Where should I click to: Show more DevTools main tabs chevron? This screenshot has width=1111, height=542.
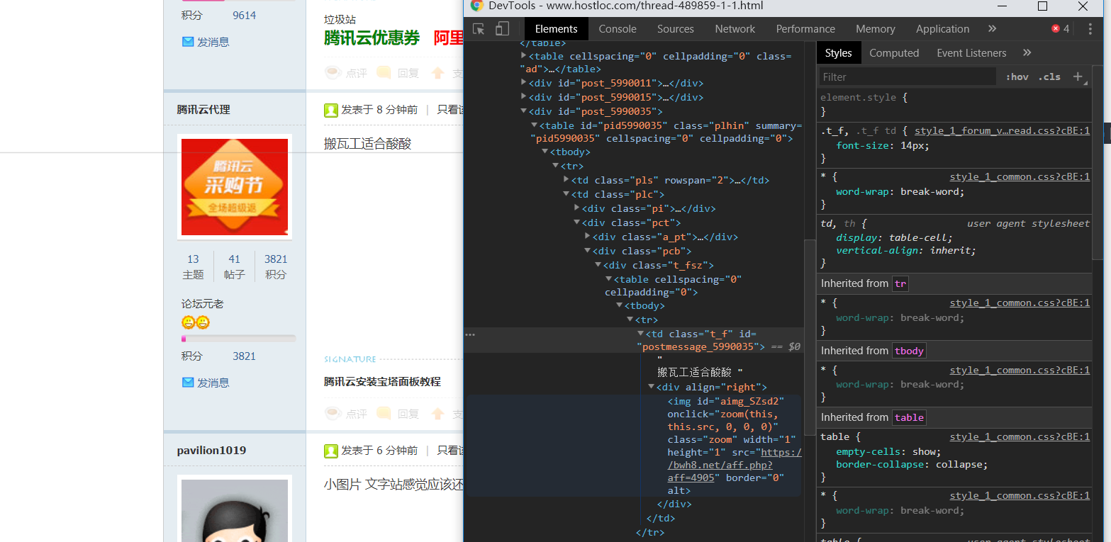click(x=992, y=29)
